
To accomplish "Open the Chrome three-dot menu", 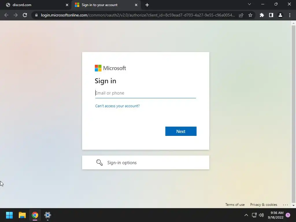I will pyautogui.click(x=290, y=15).
